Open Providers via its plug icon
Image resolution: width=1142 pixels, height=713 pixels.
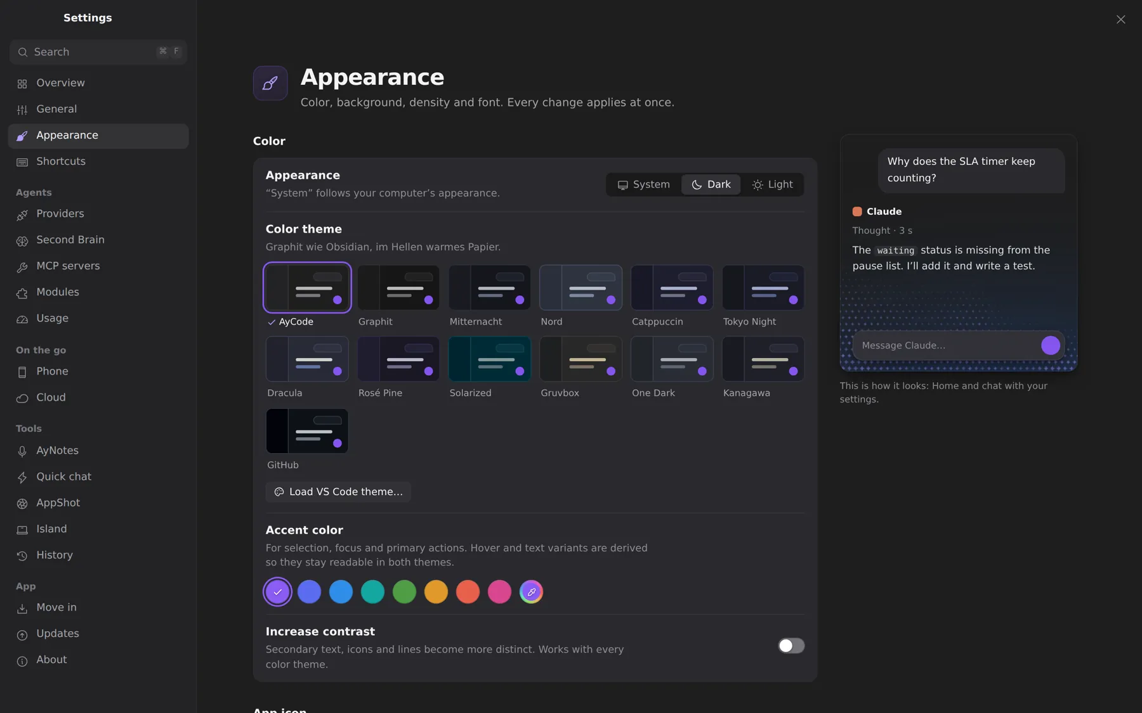tap(22, 215)
